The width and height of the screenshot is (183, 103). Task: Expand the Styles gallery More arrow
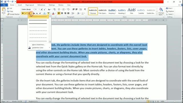tap(157, 14)
